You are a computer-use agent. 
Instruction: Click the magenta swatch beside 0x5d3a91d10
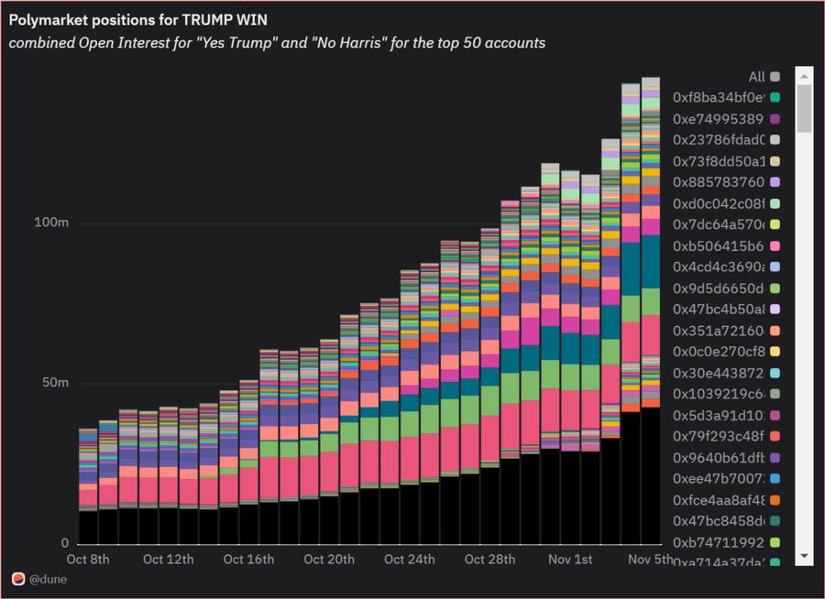[775, 416]
